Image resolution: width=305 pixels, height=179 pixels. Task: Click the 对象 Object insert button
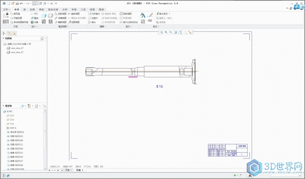pyautogui.click(x=35, y=22)
